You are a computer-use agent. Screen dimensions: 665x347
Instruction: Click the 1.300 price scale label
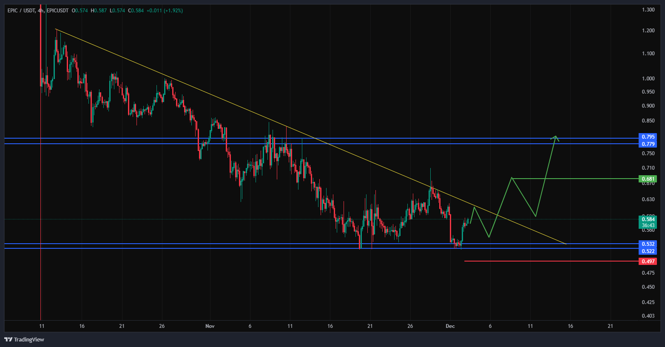[648, 10]
